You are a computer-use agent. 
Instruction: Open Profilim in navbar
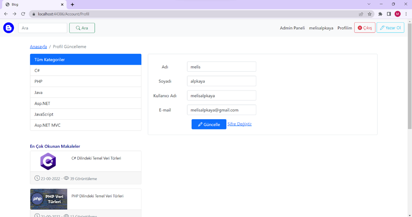(x=345, y=28)
